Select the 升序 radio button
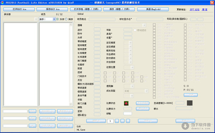 tap(58, 19)
